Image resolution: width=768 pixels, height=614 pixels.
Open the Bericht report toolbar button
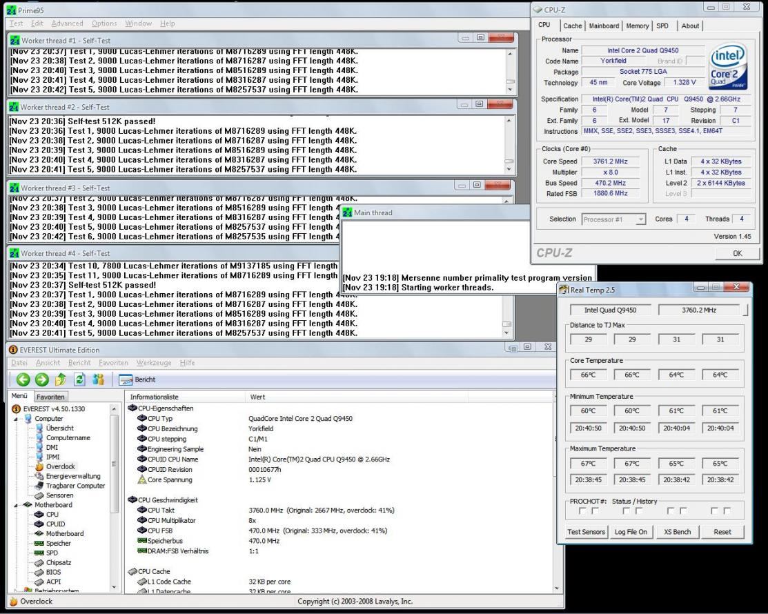point(137,379)
